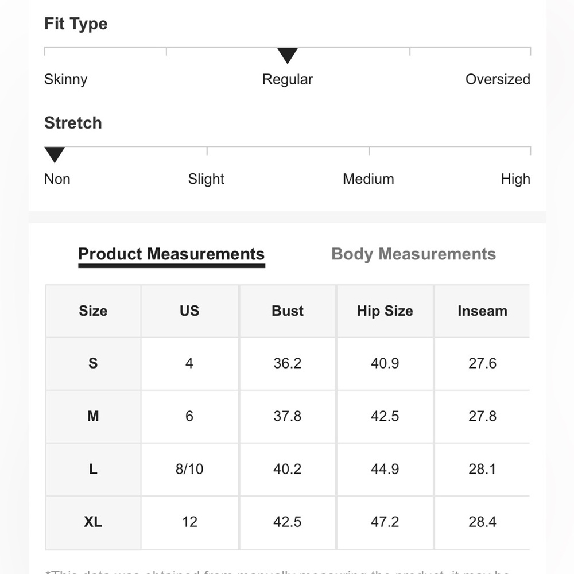Select the XL size row label
Screen dimensions: 574x574
pyautogui.click(x=93, y=522)
